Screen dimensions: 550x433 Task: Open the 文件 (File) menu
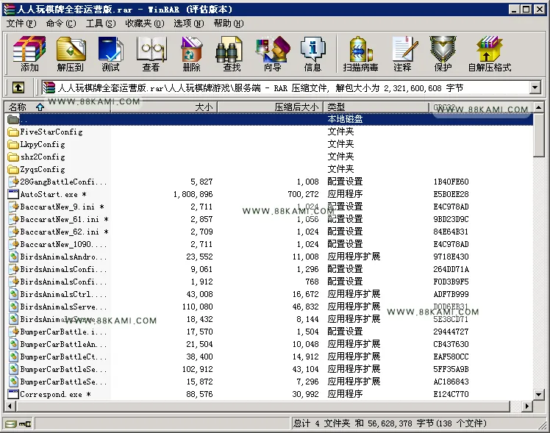click(x=21, y=24)
